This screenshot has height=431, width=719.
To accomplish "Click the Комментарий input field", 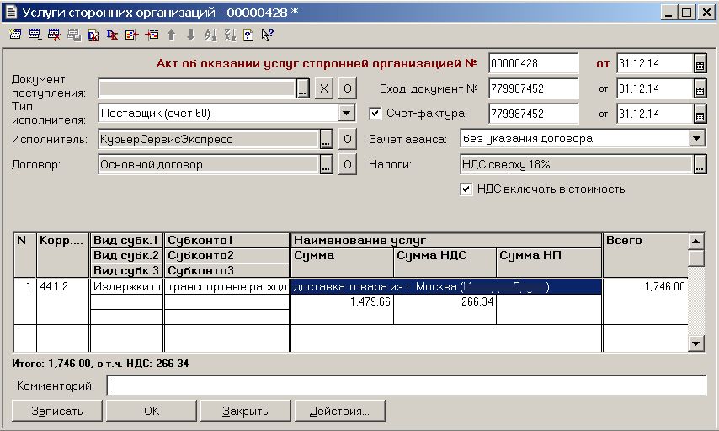I will click(407, 386).
